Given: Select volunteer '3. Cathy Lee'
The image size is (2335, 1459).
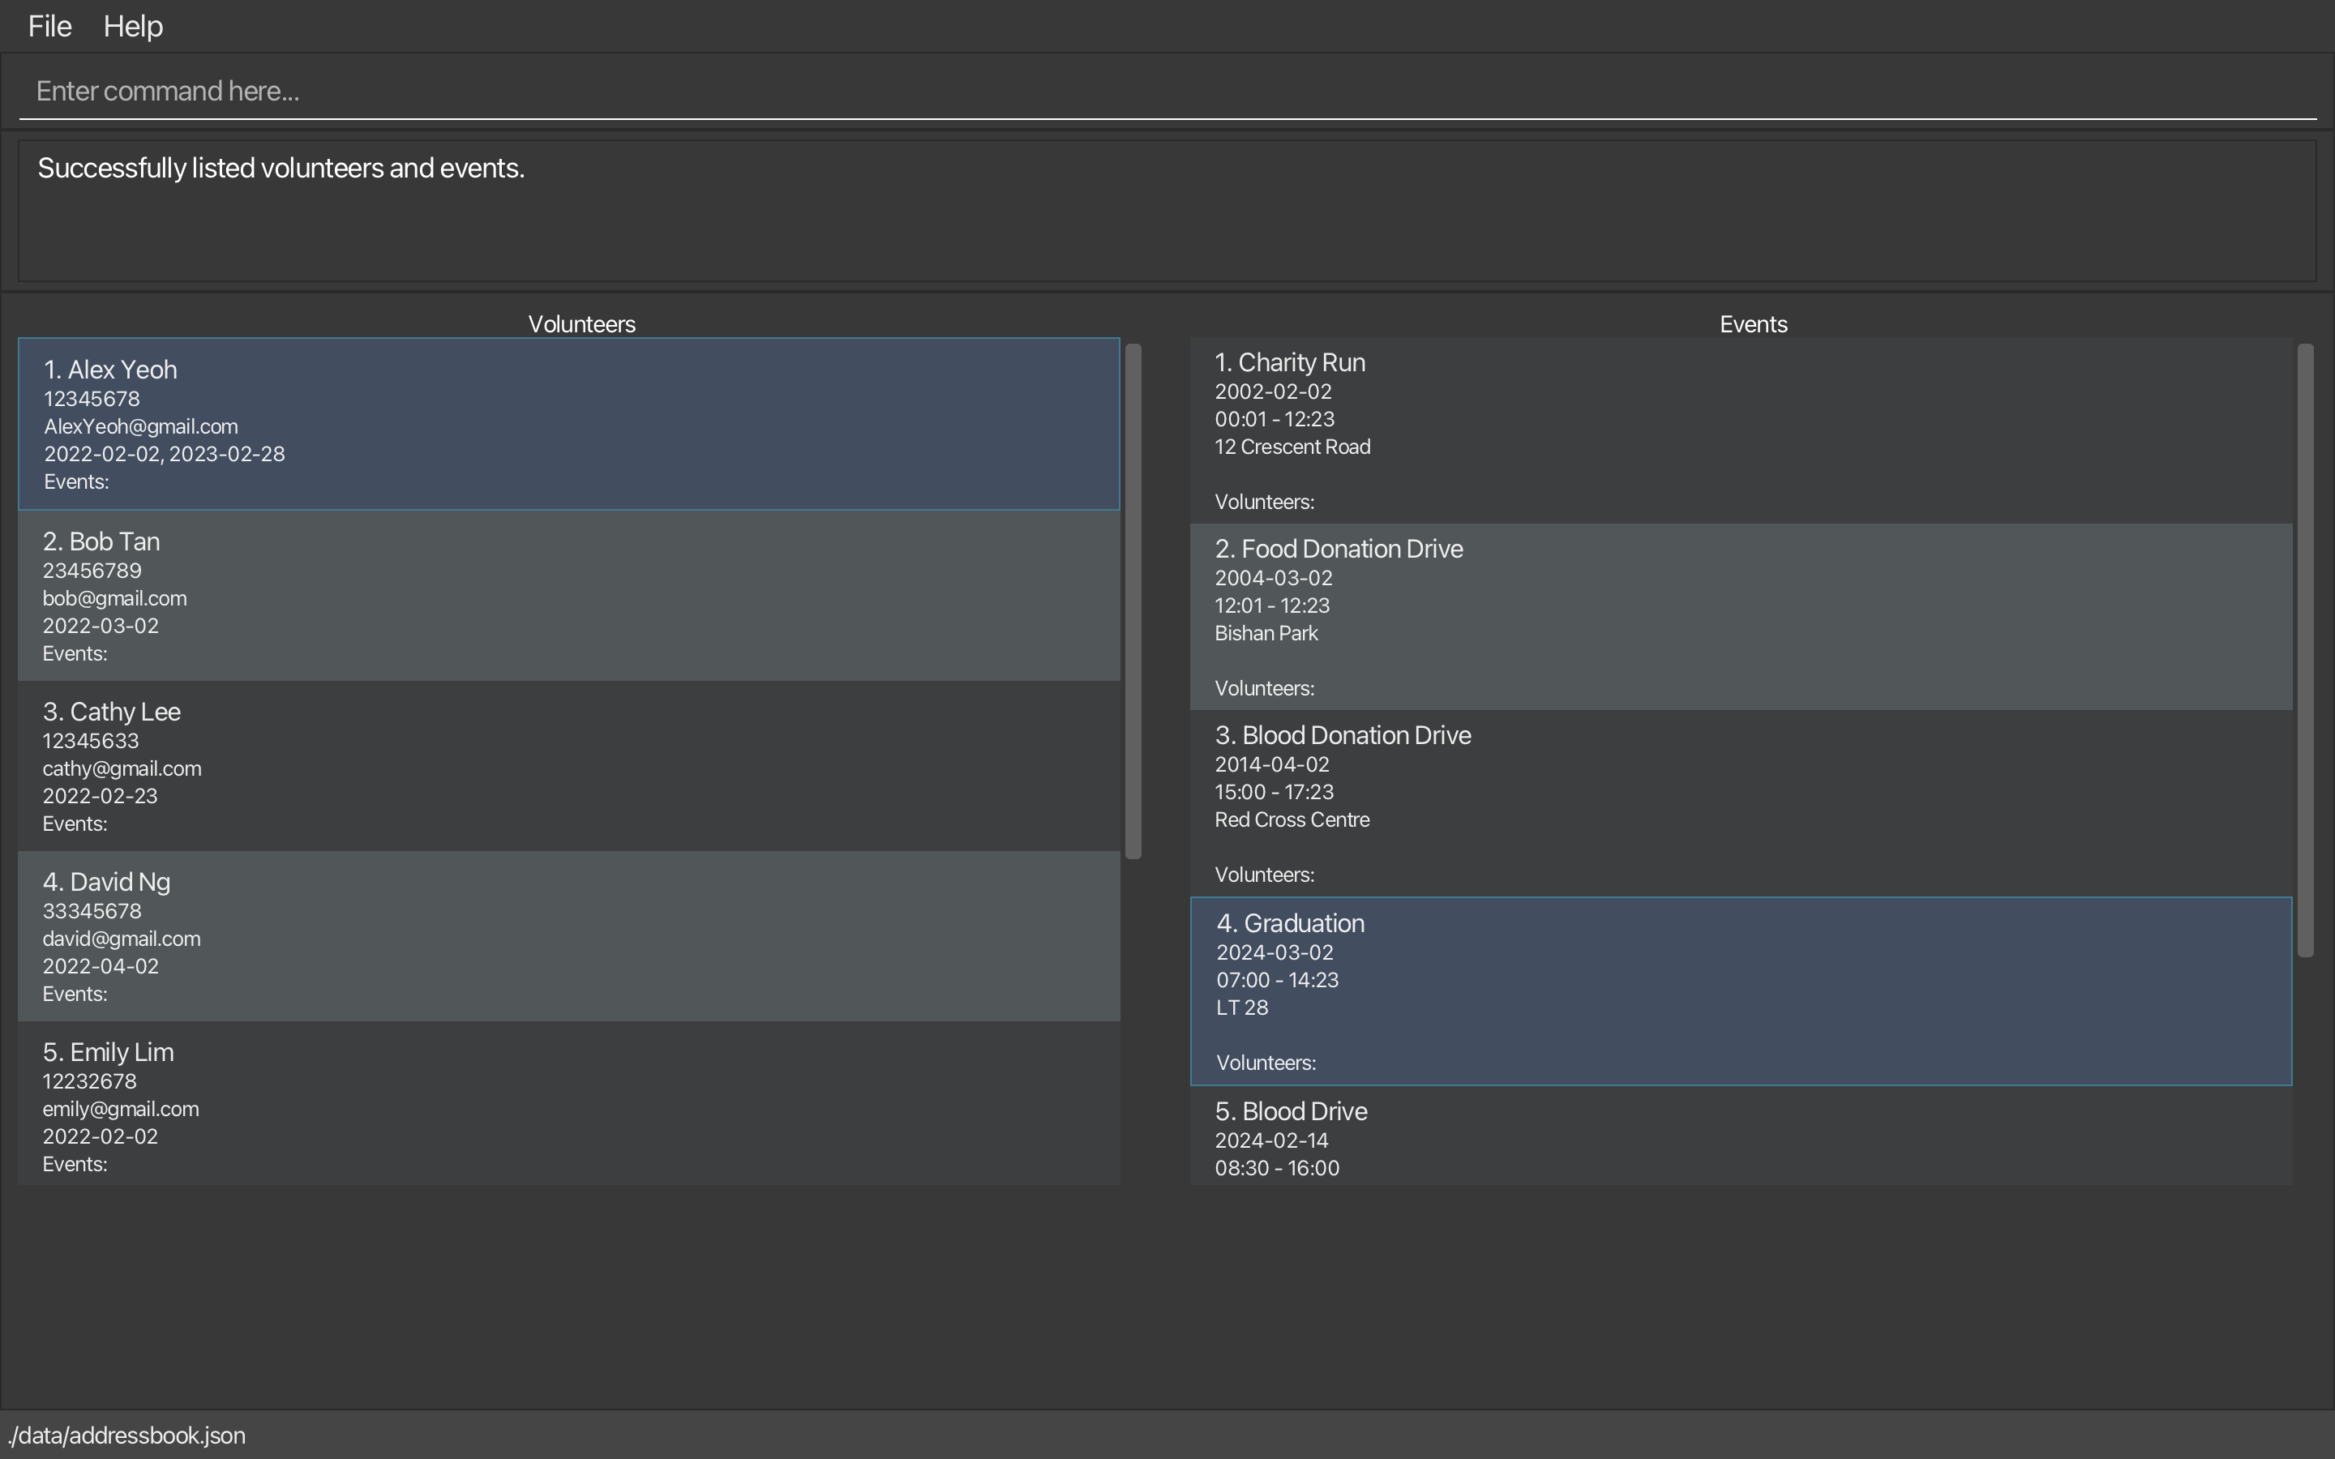Looking at the screenshot, I should (x=569, y=766).
